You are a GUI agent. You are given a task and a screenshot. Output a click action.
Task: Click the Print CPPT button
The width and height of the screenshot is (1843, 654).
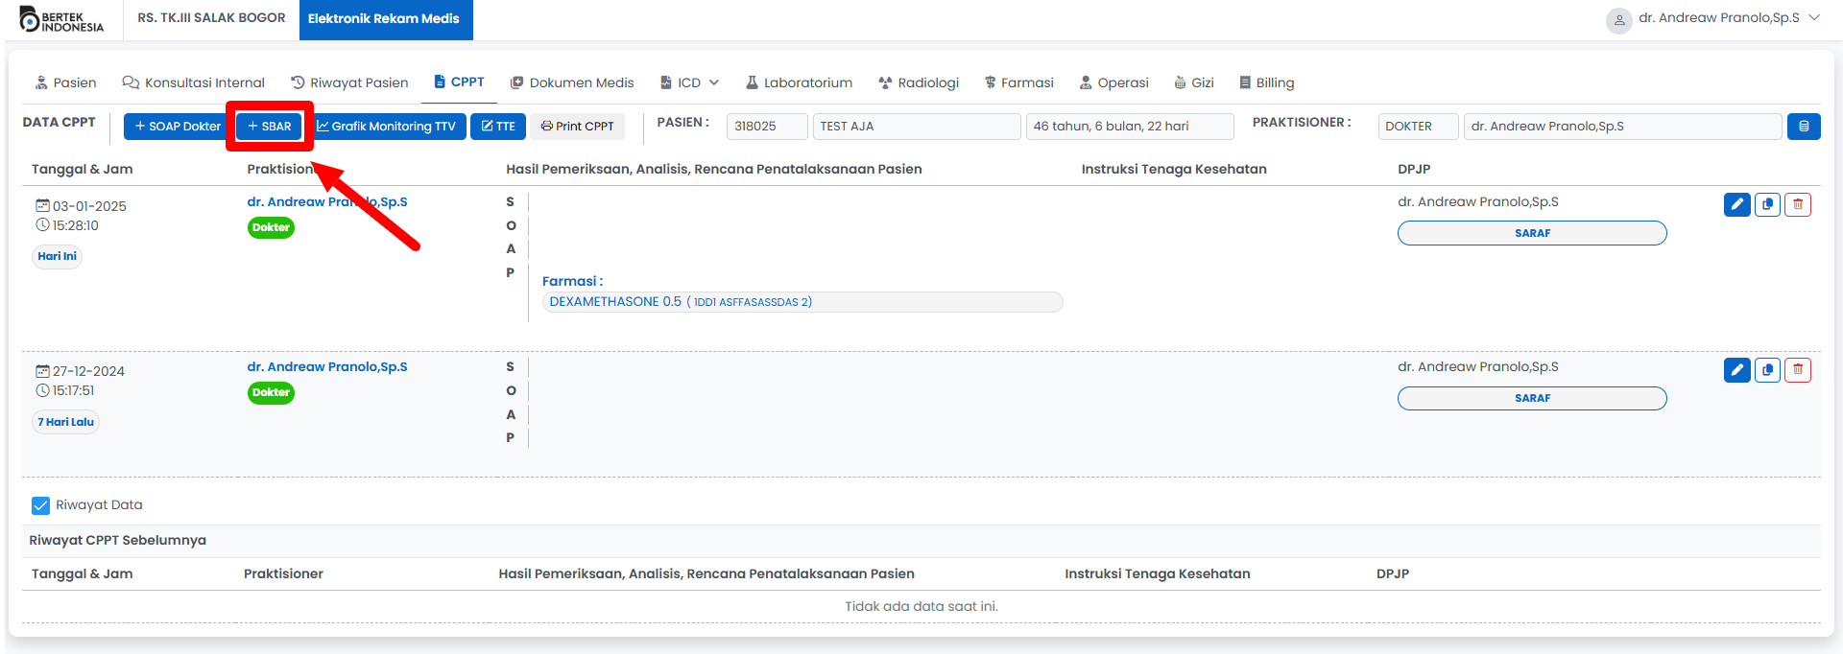coord(577,127)
